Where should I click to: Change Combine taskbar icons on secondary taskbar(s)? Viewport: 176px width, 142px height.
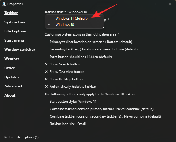[105, 116]
